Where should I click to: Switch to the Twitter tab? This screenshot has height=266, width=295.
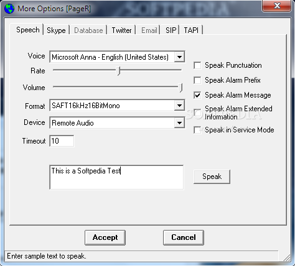pyautogui.click(x=121, y=30)
